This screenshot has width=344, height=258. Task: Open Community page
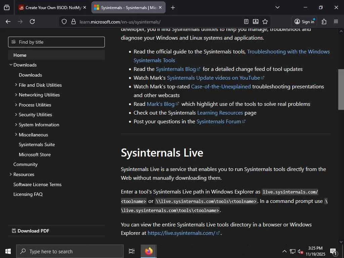click(x=26, y=164)
